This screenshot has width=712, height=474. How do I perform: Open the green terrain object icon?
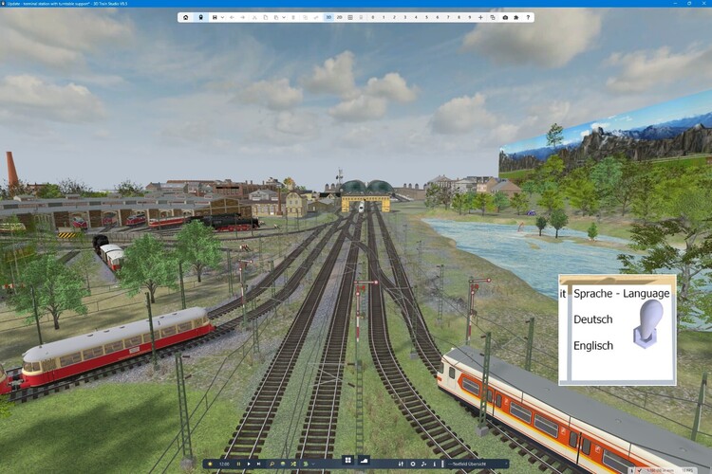click(306, 464)
